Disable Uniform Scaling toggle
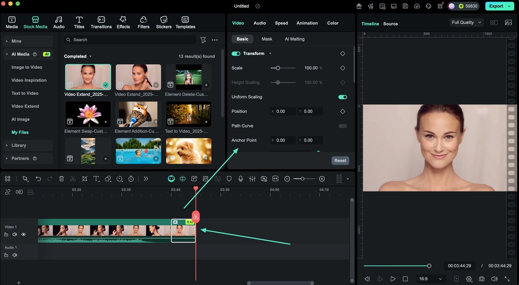The image size is (519, 285). coord(343,97)
